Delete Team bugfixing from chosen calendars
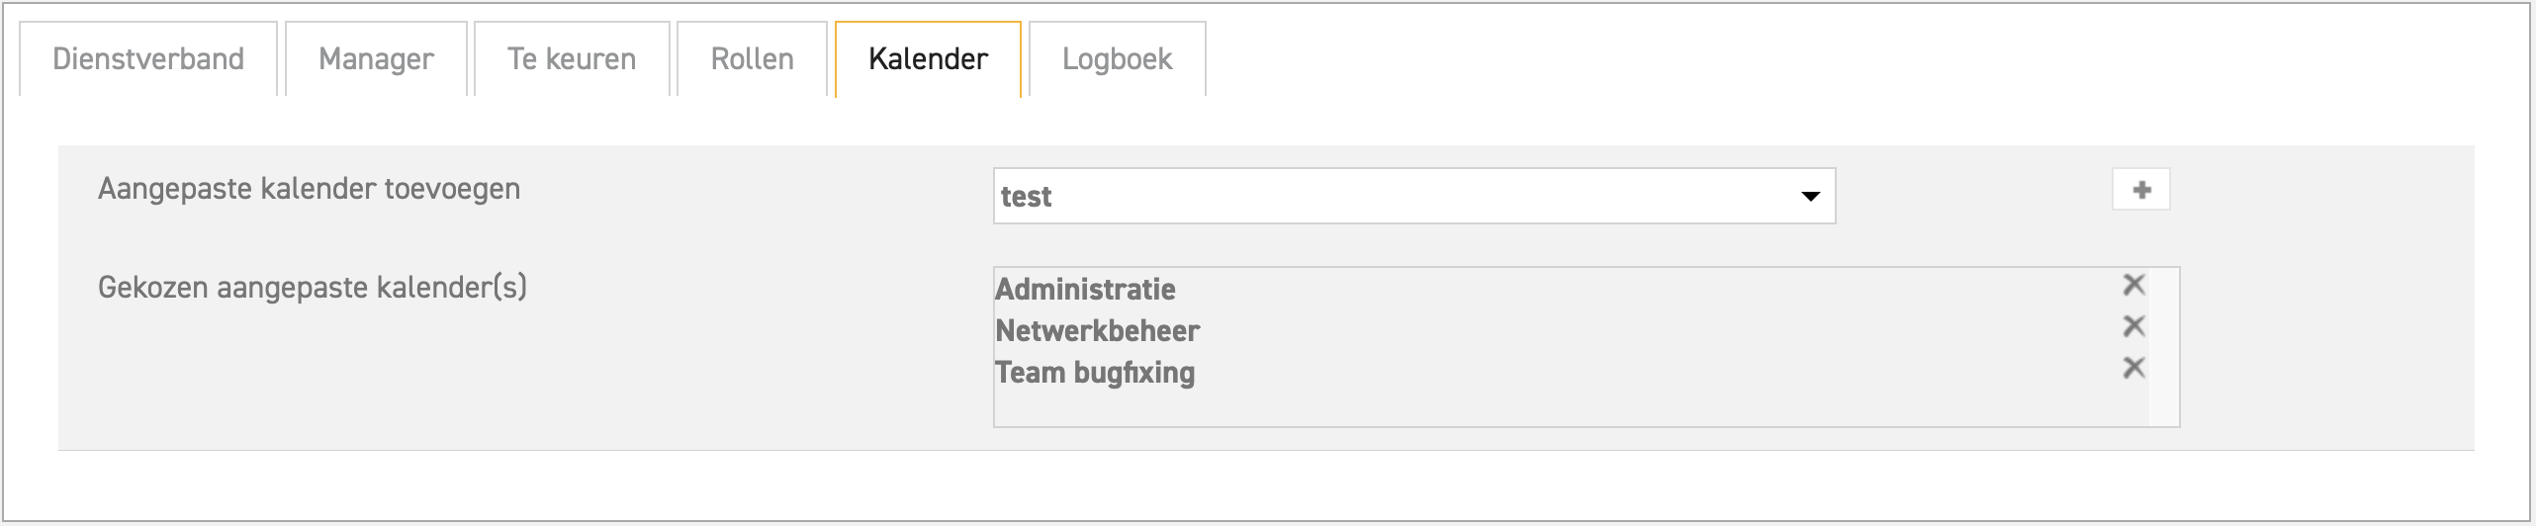The image size is (2536, 526). coord(2133,369)
